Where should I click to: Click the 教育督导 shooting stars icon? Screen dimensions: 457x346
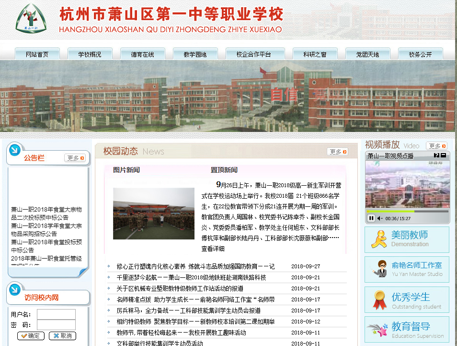[x=378, y=330]
